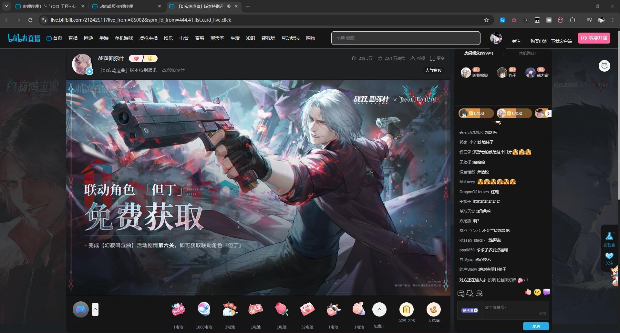The height and width of the screenshot is (333, 620).
Task: Click the 23.1万点赞 like icon
Action: click(380, 58)
